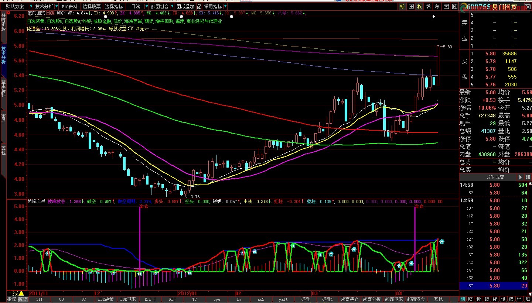Toggle the 标 marker button

pos(402,7)
